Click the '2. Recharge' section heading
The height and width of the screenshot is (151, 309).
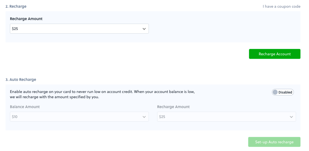pyautogui.click(x=16, y=7)
